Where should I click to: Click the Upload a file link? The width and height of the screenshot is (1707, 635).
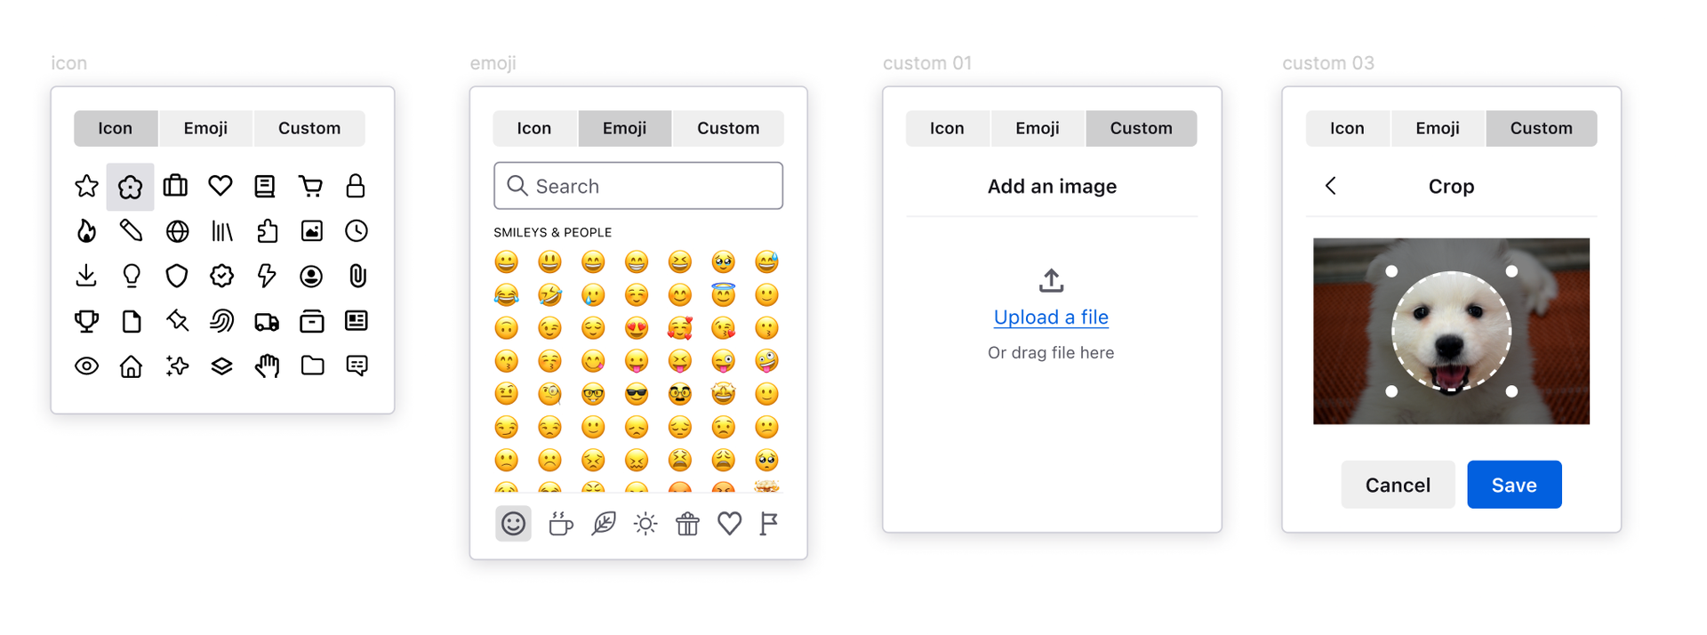pyautogui.click(x=1051, y=317)
